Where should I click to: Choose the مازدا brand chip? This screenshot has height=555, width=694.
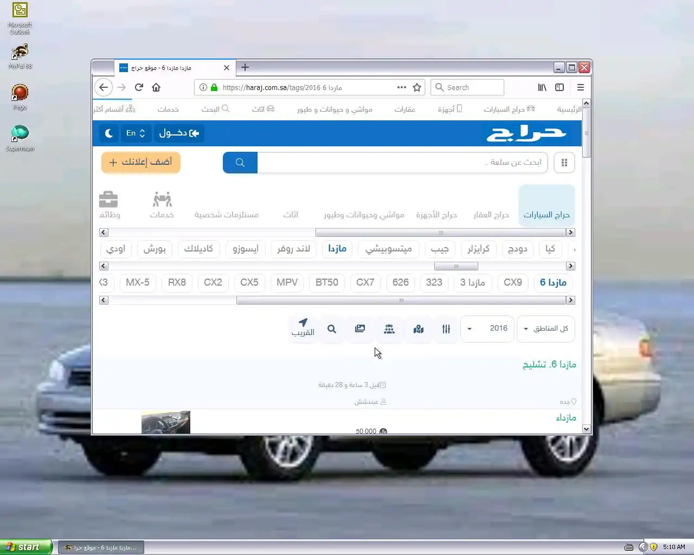coord(337,249)
